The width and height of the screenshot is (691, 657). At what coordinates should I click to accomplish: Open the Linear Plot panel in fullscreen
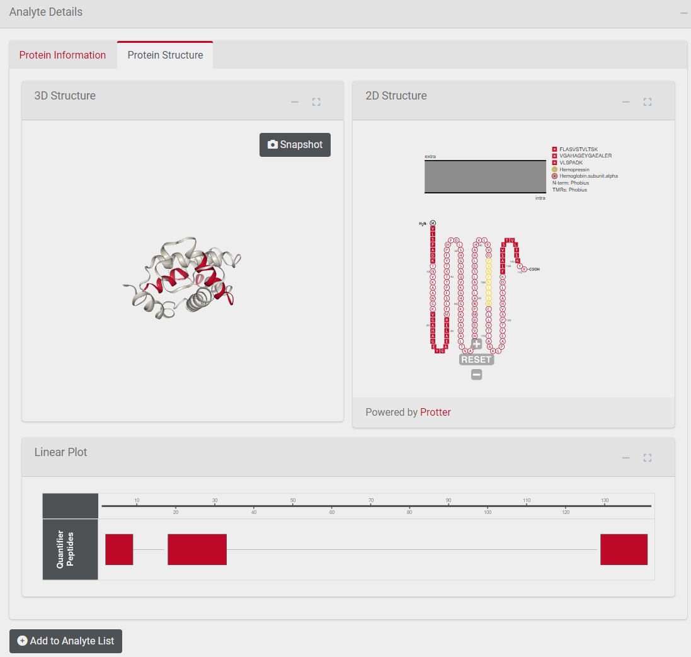tap(648, 457)
